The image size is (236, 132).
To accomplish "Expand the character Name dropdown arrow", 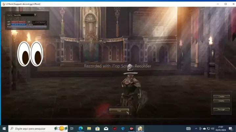I will 35,15.
